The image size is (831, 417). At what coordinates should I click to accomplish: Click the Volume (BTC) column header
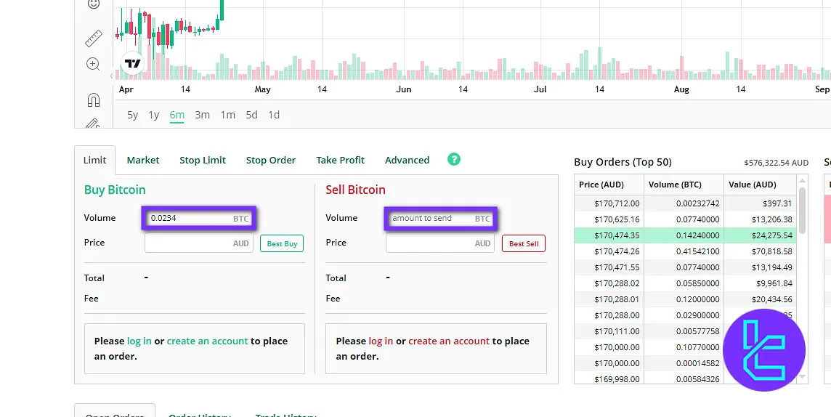pos(684,185)
